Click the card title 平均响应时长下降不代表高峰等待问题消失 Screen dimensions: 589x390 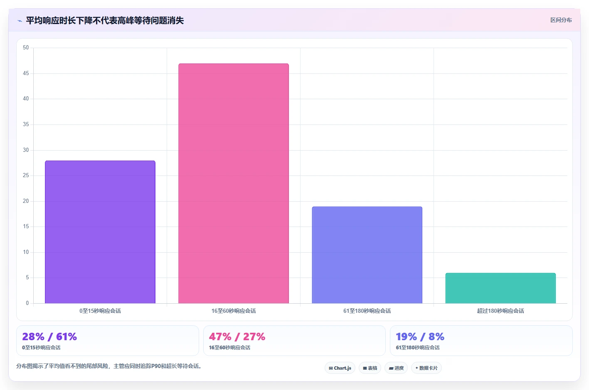(x=105, y=20)
